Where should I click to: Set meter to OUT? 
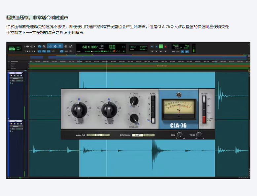tap(204, 113)
